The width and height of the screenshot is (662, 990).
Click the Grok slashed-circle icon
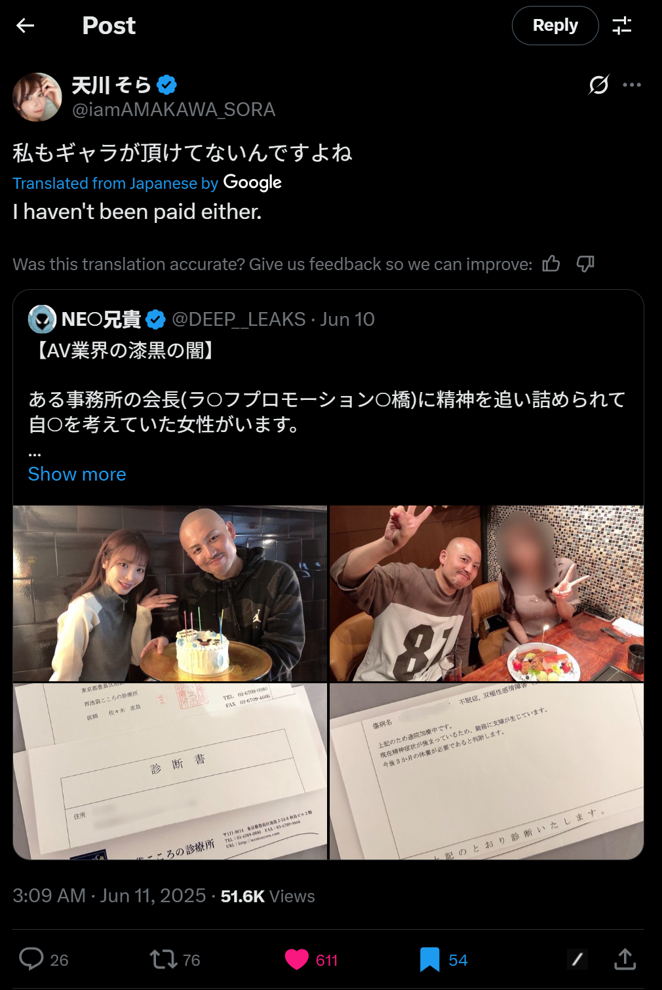point(598,85)
